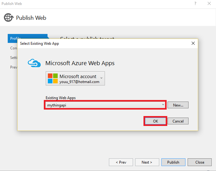
Task: Advance with the Next > button
Action: 147,162
